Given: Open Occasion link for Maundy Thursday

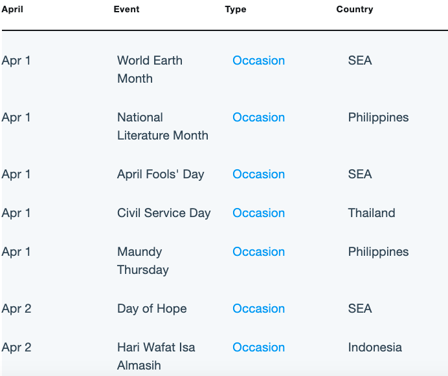Looking at the screenshot, I should (x=258, y=251).
